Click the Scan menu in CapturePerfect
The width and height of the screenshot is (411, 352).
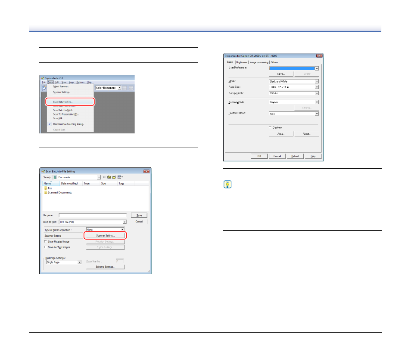[x=50, y=82]
